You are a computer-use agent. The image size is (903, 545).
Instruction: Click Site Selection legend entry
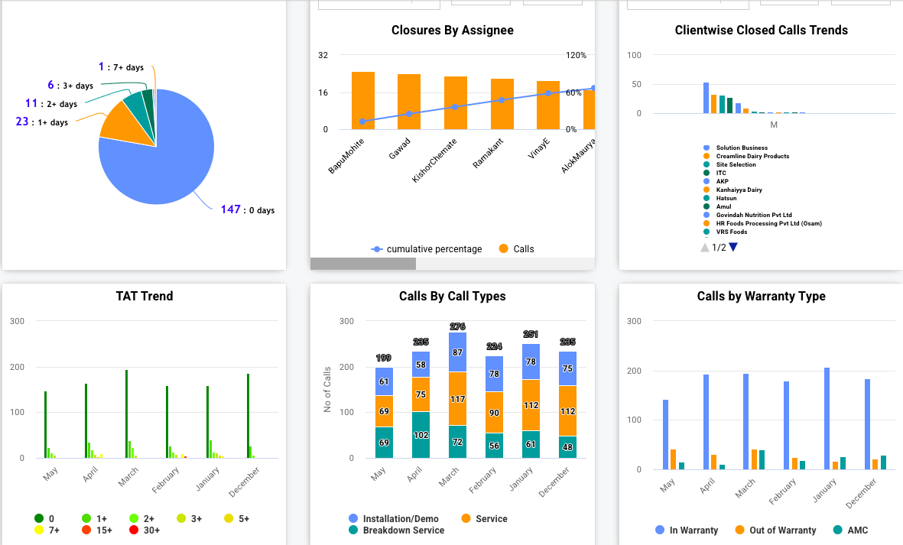pos(729,164)
